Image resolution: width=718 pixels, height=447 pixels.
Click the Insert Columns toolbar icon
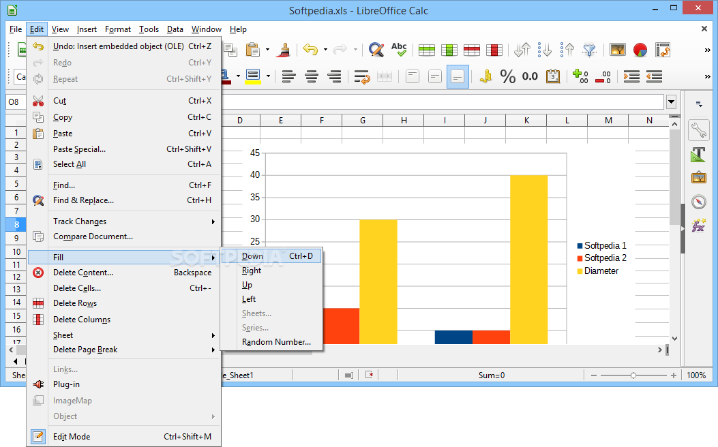tap(449, 50)
